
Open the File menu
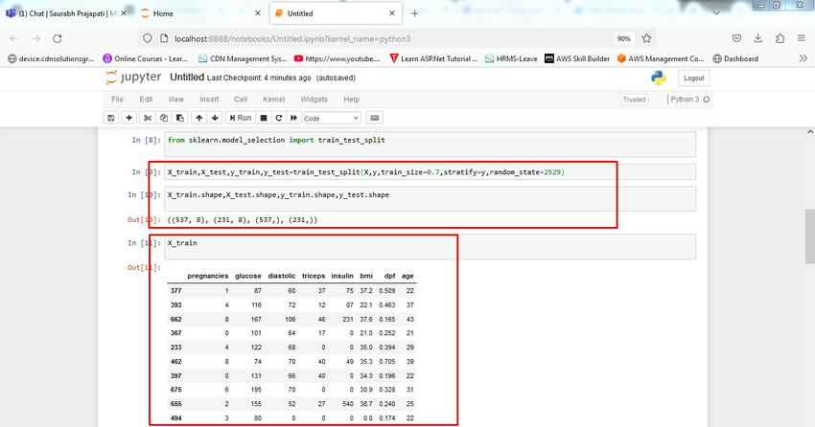[x=118, y=100]
